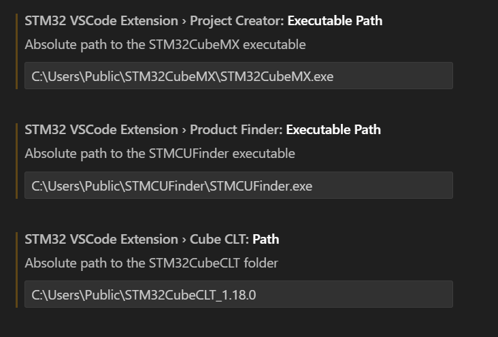Click the 'Absolute path to the STM32CubeCLT folder' description

tap(151, 263)
